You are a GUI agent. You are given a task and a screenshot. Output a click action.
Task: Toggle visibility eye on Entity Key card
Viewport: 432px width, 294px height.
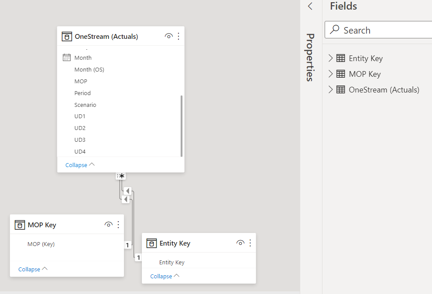pyautogui.click(x=240, y=243)
